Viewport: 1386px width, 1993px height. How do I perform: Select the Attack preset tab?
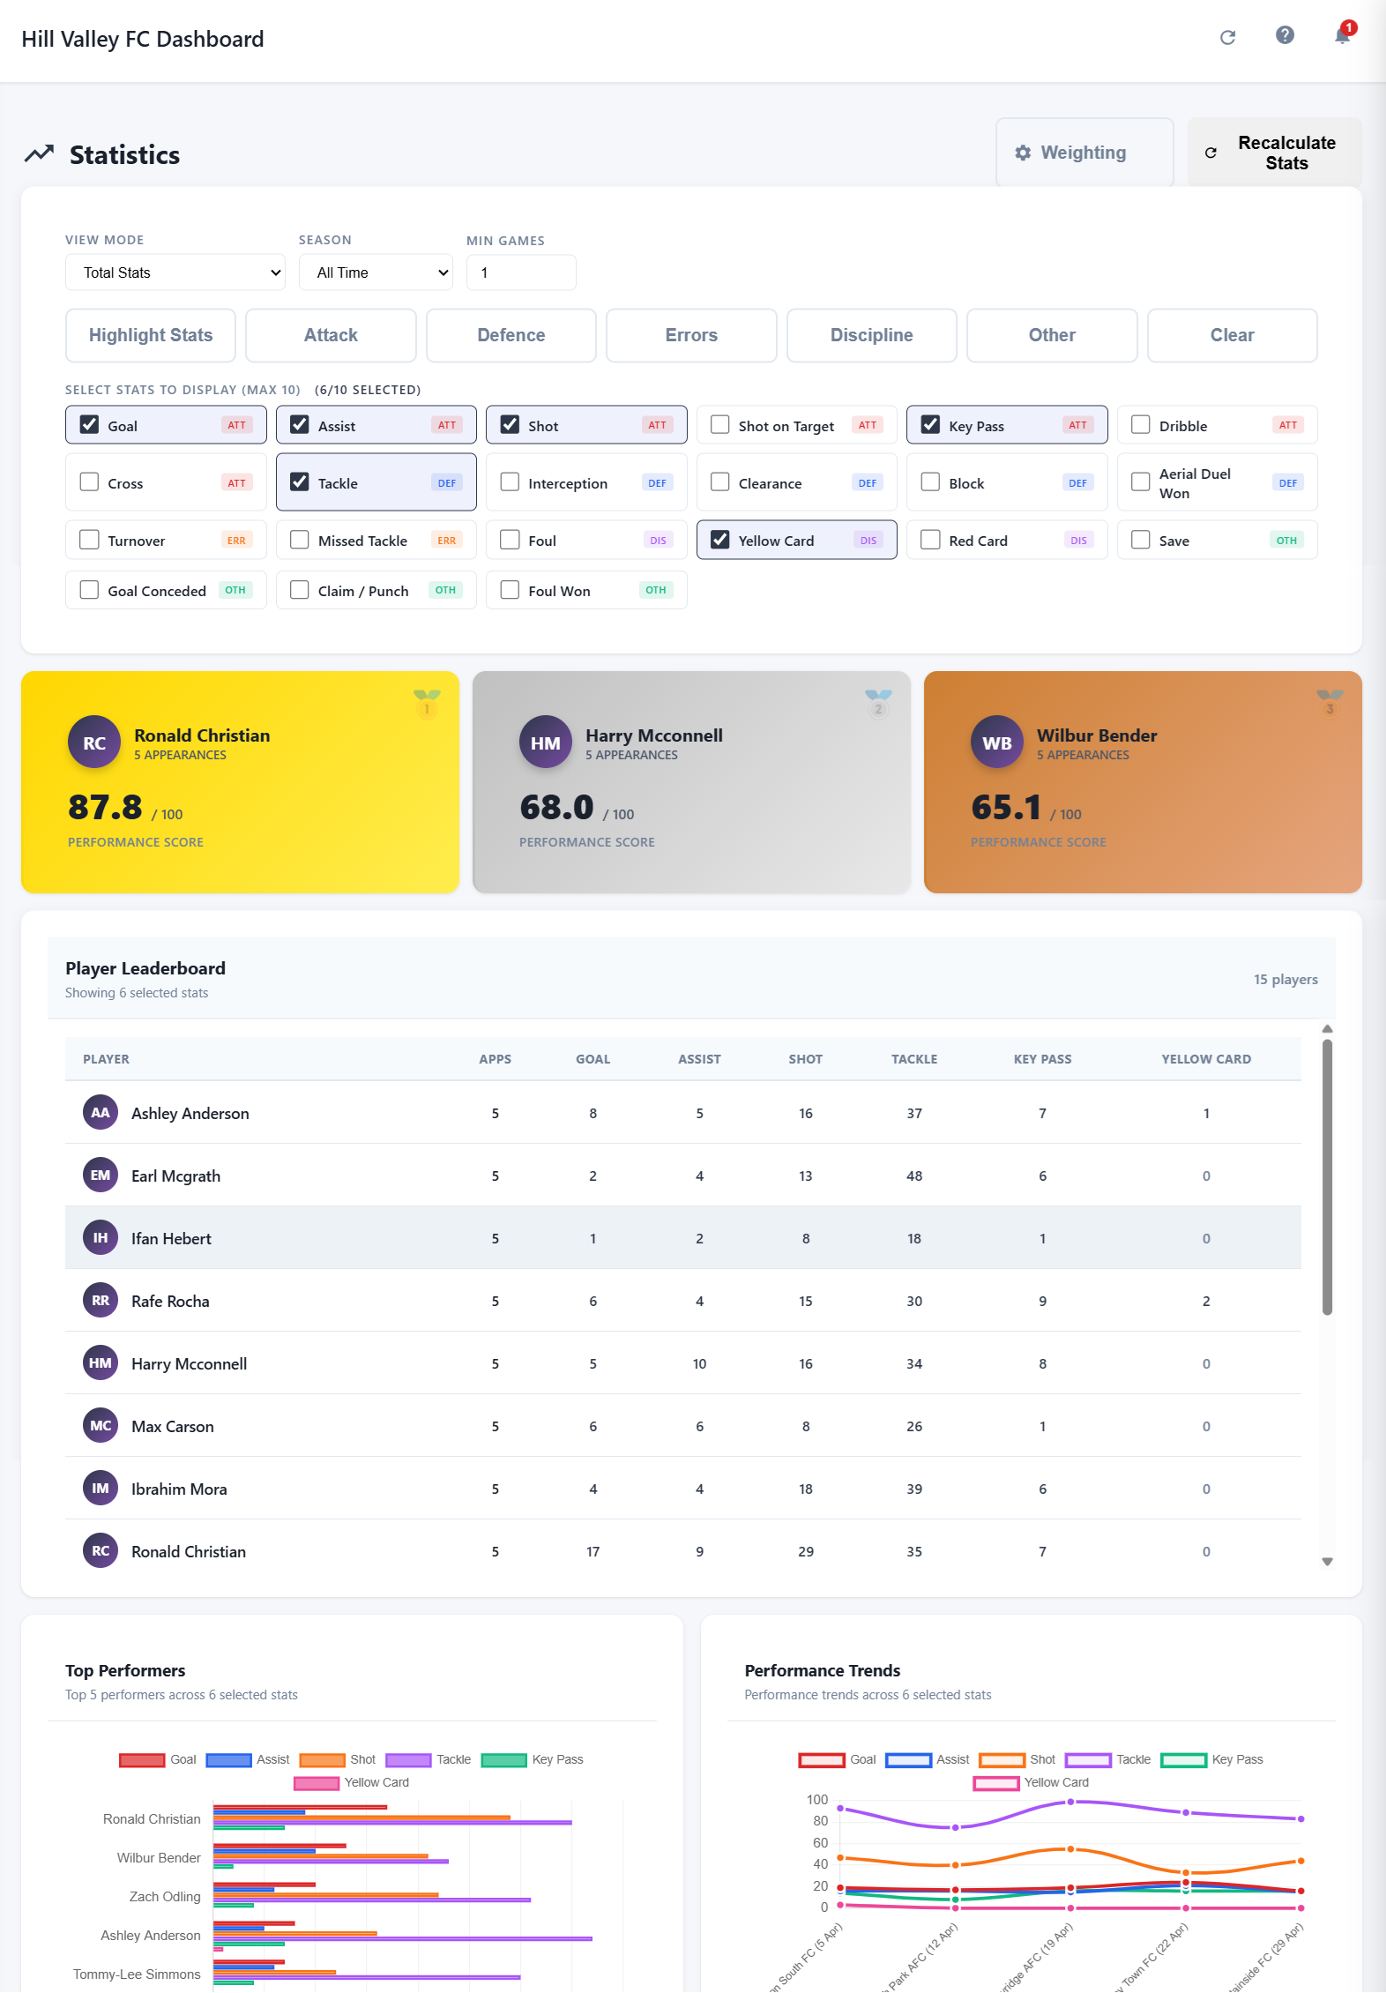[x=331, y=335]
